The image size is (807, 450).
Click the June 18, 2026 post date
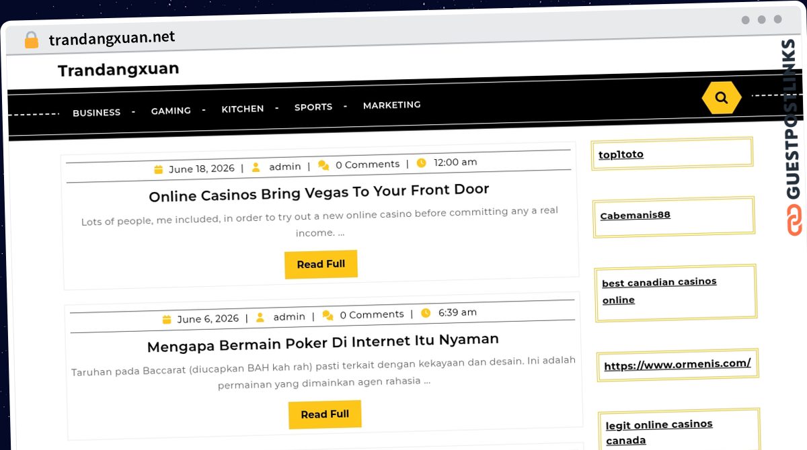pos(202,169)
